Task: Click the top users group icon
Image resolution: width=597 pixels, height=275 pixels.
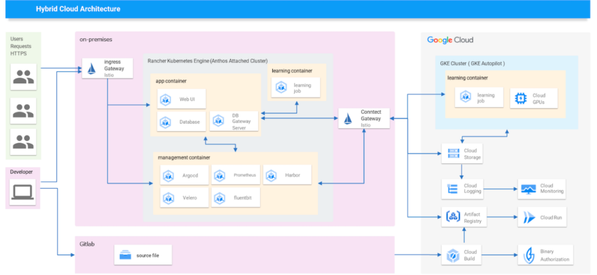Action: pyautogui.click(x=23, y=76)
